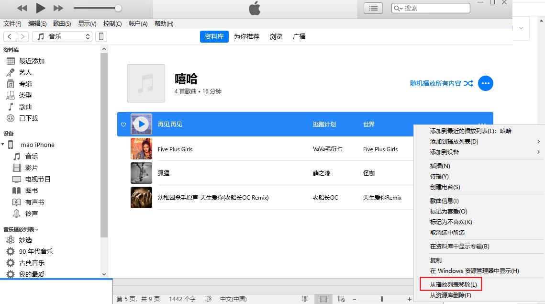Open the 文件(F) menu
The height and width of the screenshot is (304, 545).
[x=12, y=23]
